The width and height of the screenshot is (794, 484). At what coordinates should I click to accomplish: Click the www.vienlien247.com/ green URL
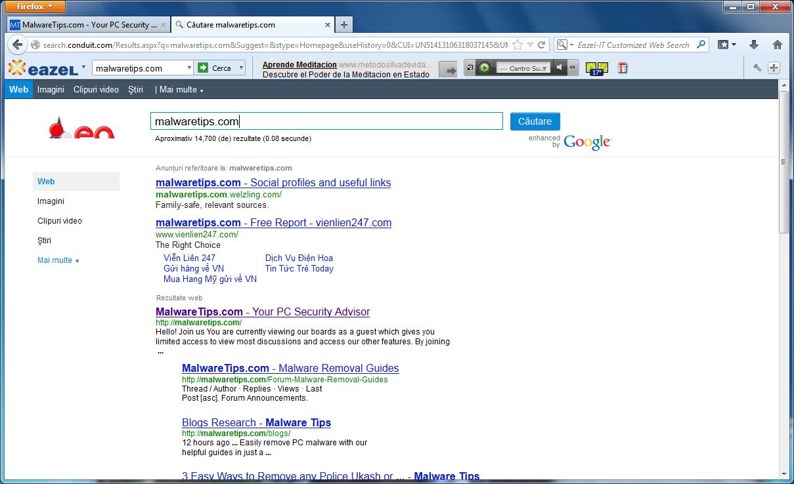pyautogui.click(x=197, y=234)
